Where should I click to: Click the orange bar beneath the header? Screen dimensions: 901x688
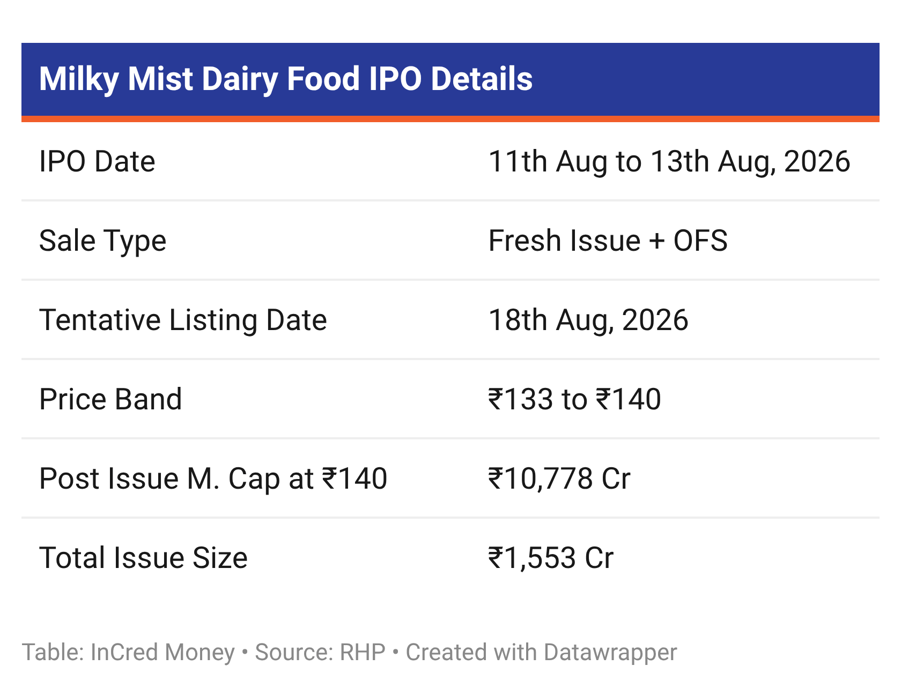point(450,119)
